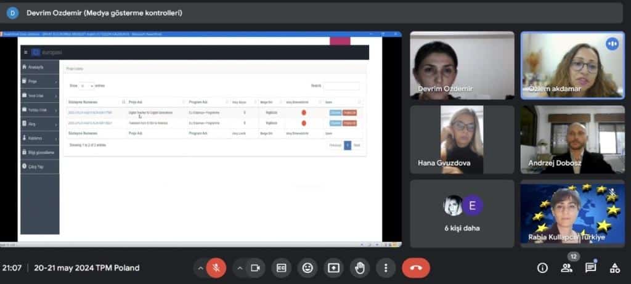Open meeting details info icon

(x=542, y=267)
